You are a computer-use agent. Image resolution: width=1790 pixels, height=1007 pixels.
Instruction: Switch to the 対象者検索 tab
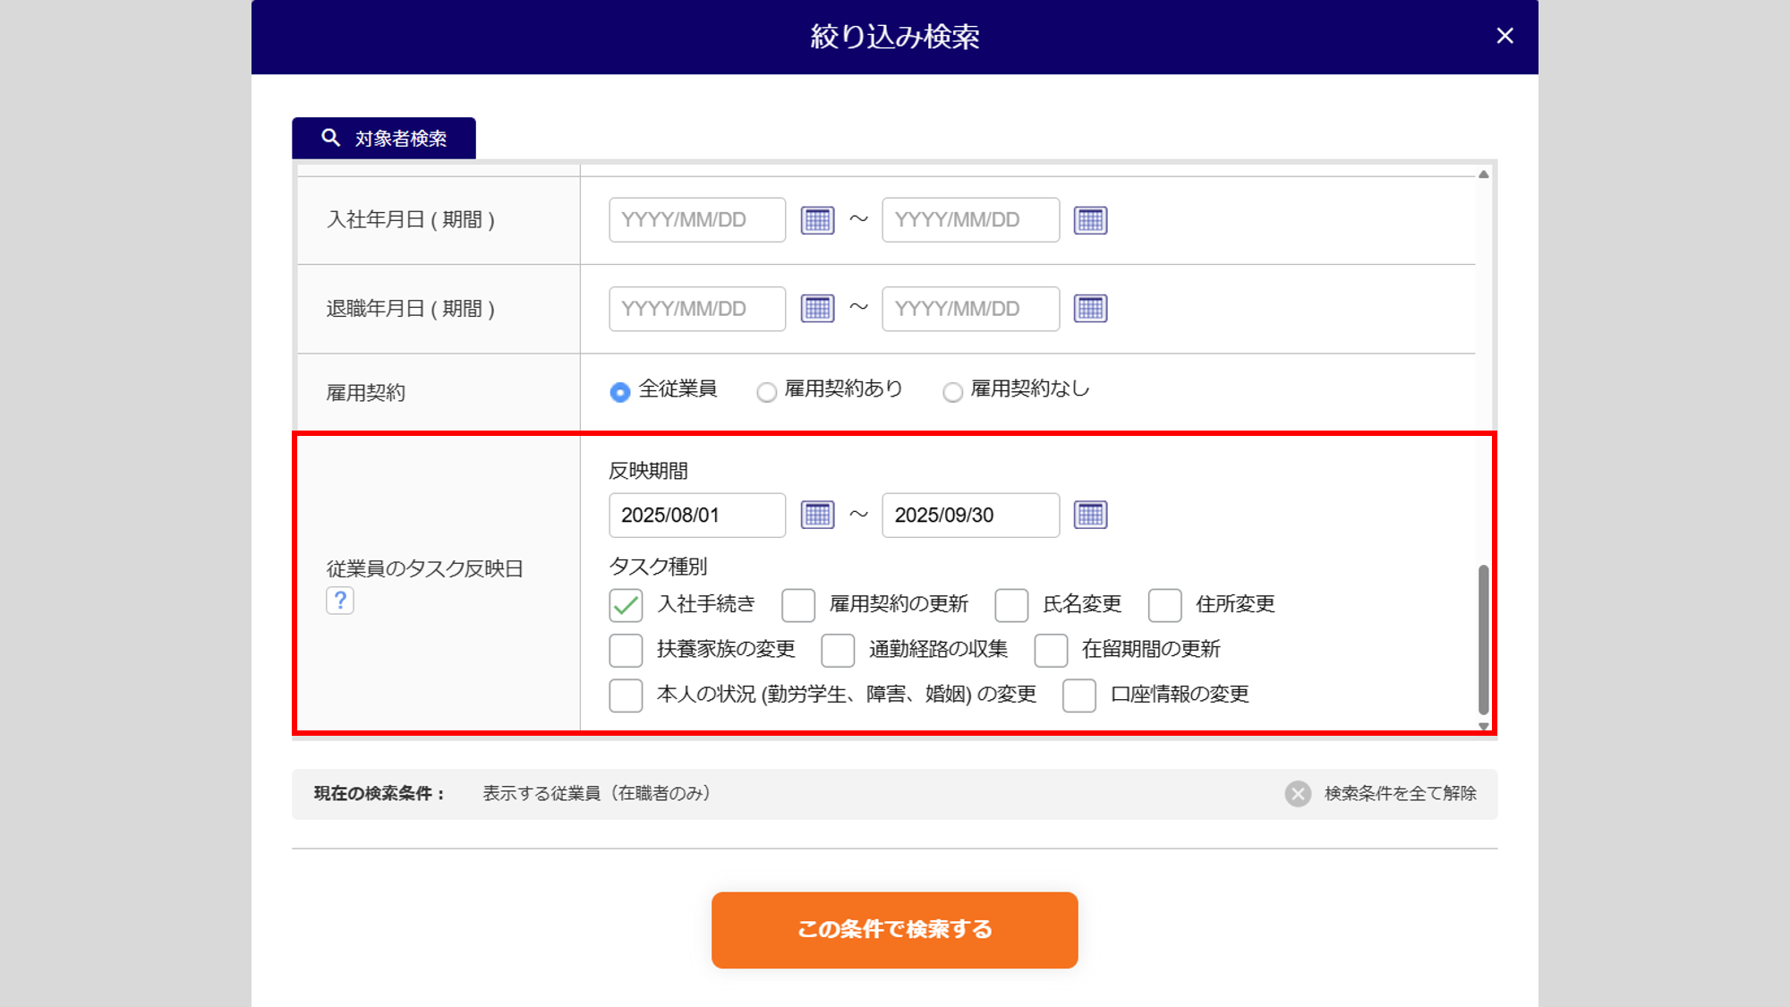[384, 139]
